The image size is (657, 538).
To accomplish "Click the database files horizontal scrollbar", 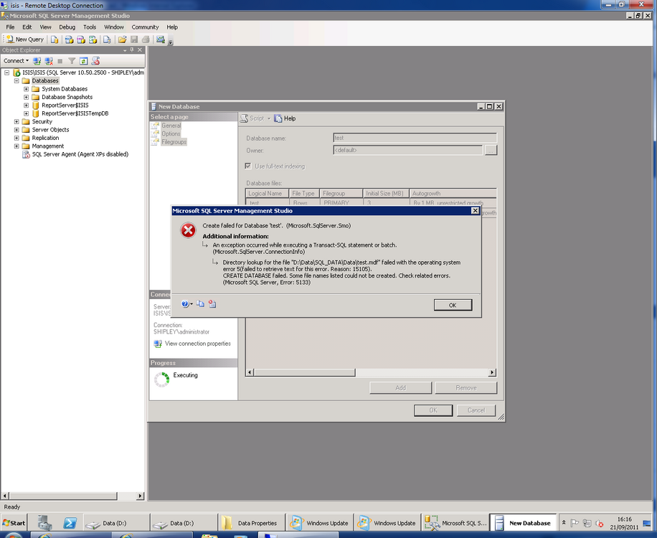I will point(371,372).
